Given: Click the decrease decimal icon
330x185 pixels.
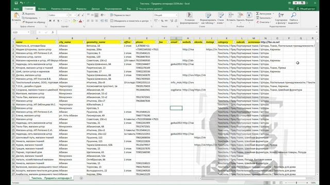Looking at the screenshot, I should click(x=176, y=21).
